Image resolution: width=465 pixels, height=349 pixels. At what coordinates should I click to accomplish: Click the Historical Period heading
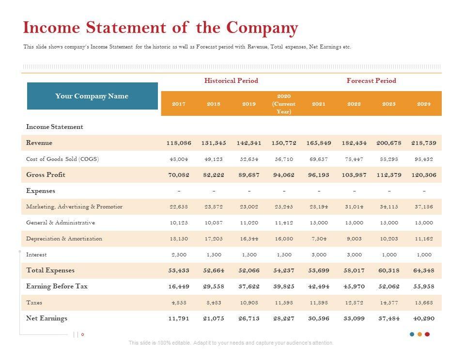(x=231, y=81)
